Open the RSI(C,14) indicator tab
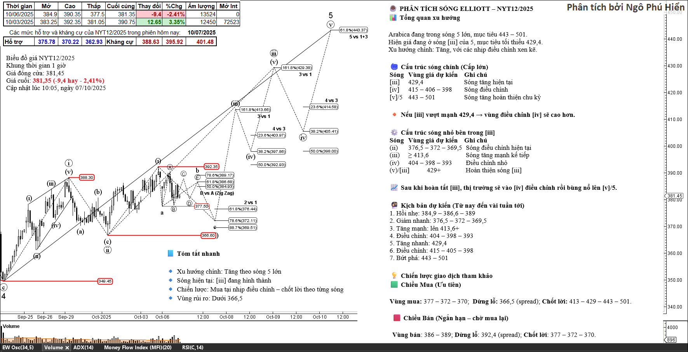Screen dimensions: 688x352 pyautogui.click(x=192, y=348)
